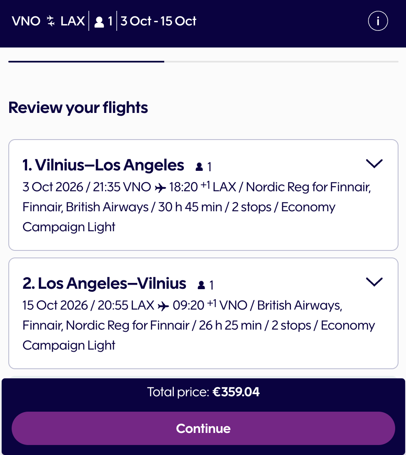
Task: Click the LAX destination code in the header
Action: [x=73, y=21]
